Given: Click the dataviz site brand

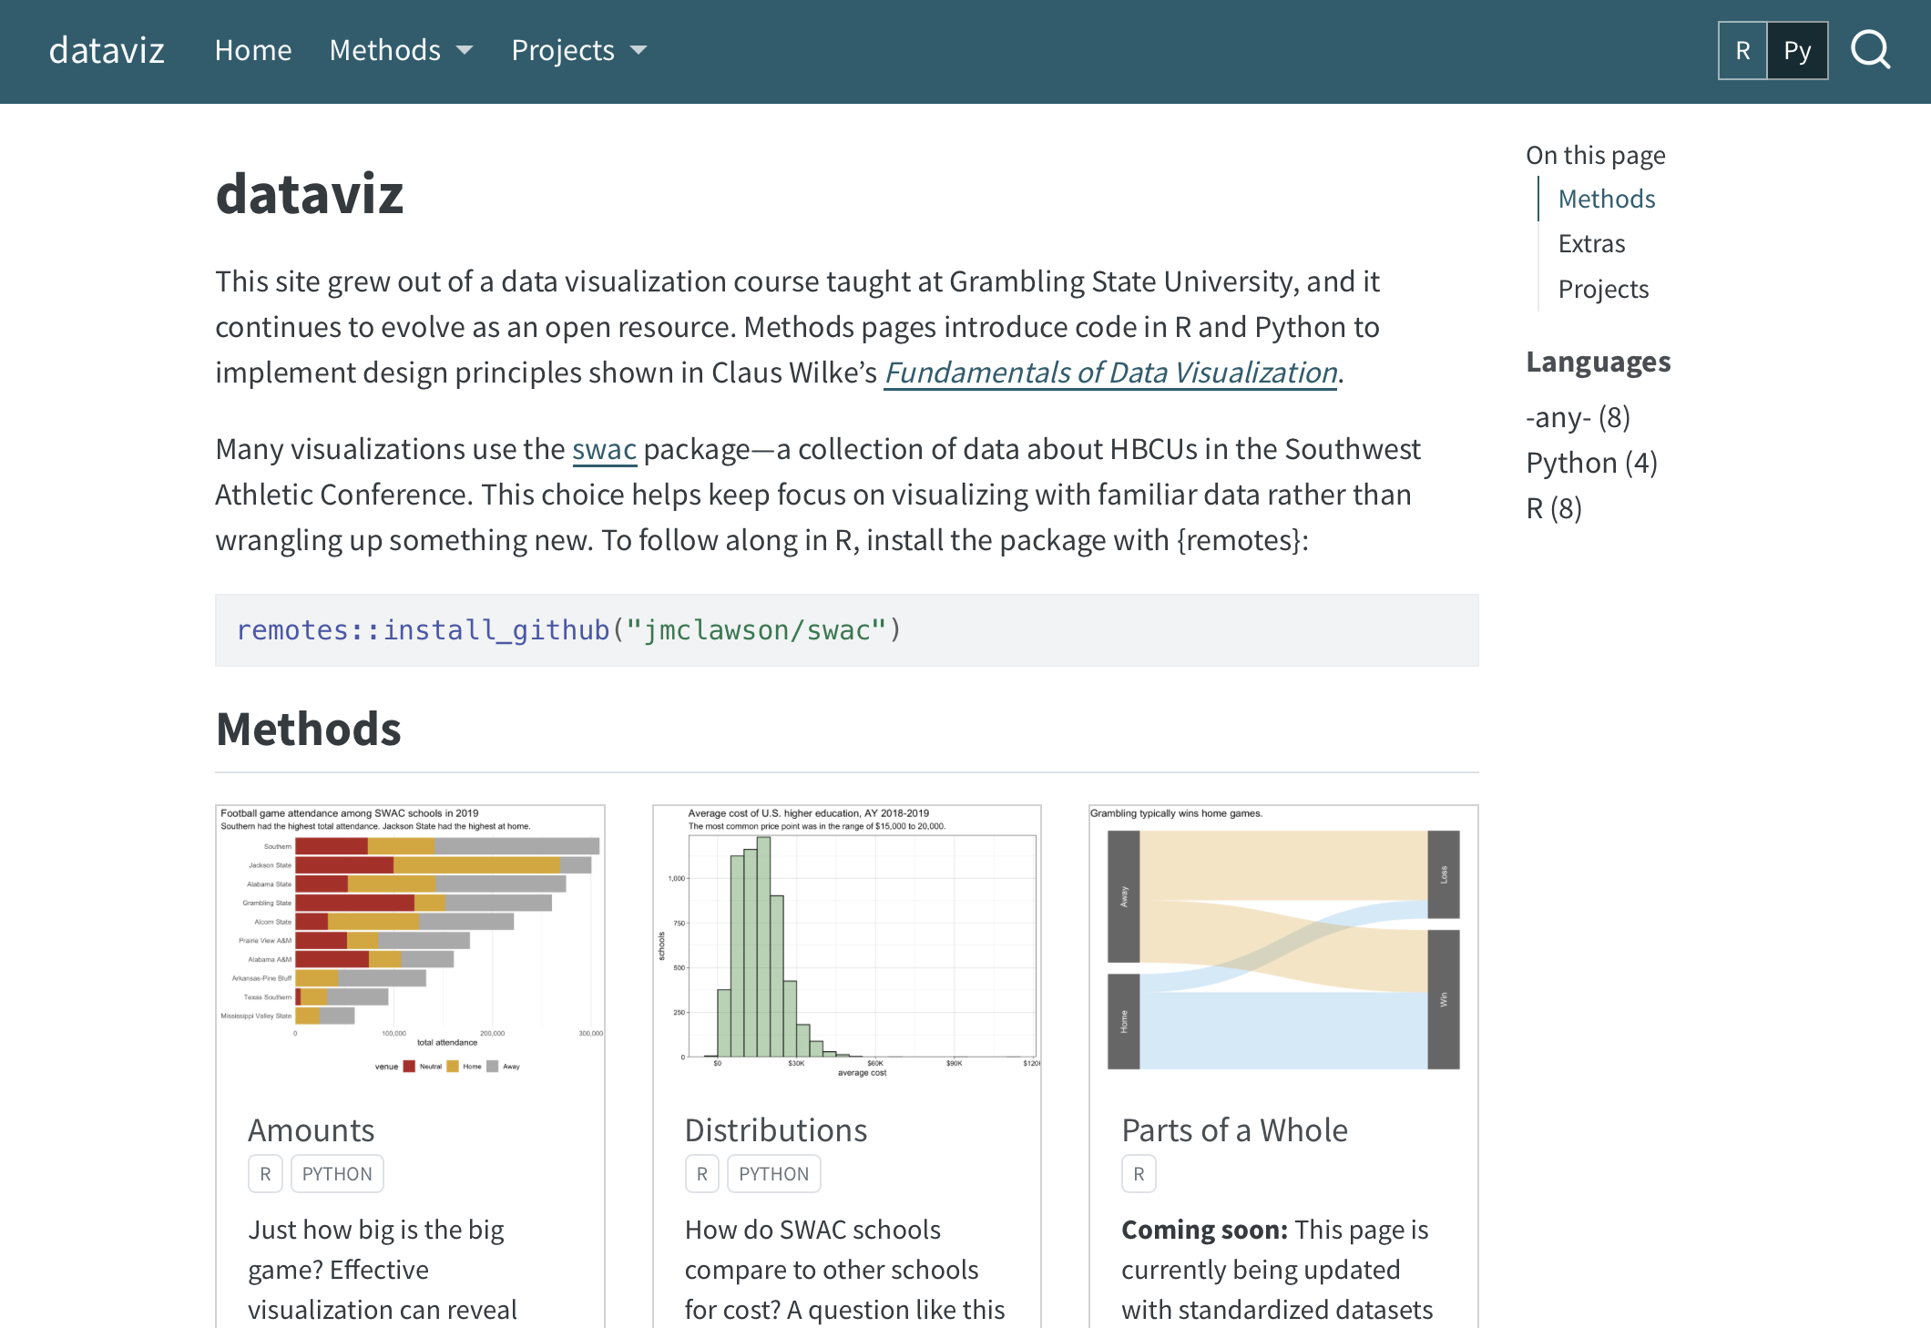Looking at the screenshot, I should click(x=107, y=50).
